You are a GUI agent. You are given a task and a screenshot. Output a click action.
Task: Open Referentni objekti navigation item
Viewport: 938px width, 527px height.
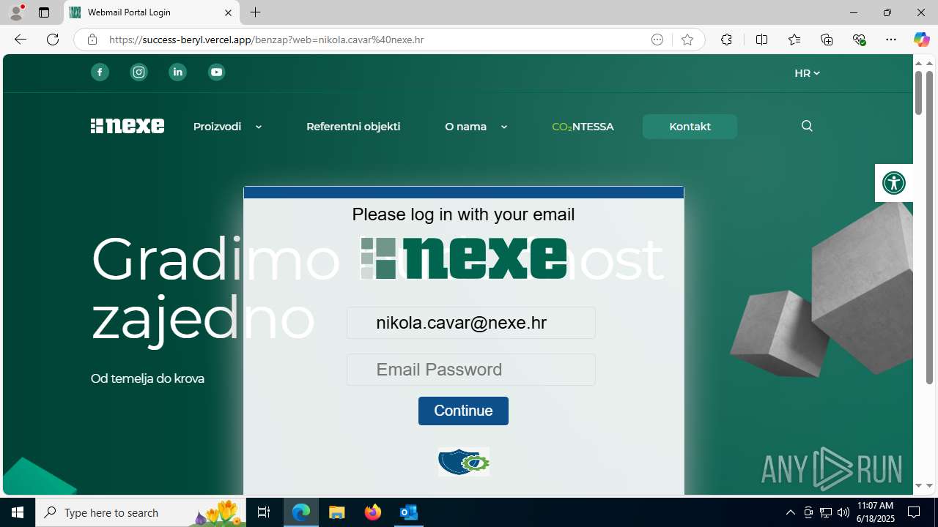click(x=353, y=127)
